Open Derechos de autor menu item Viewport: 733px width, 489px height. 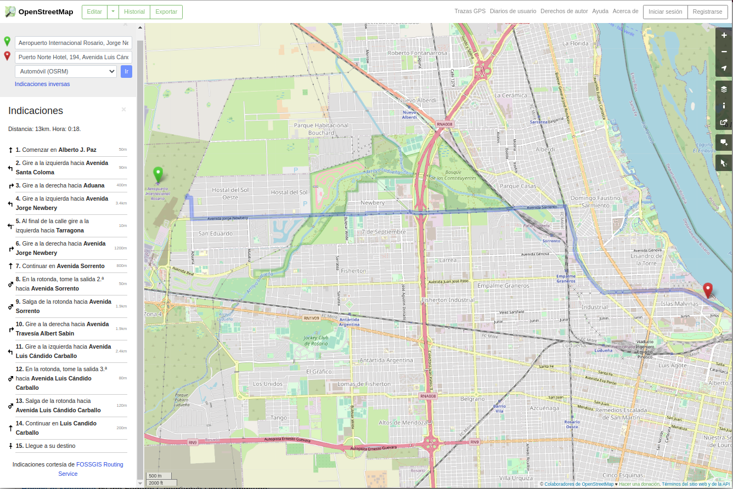(x=564, y=11)
